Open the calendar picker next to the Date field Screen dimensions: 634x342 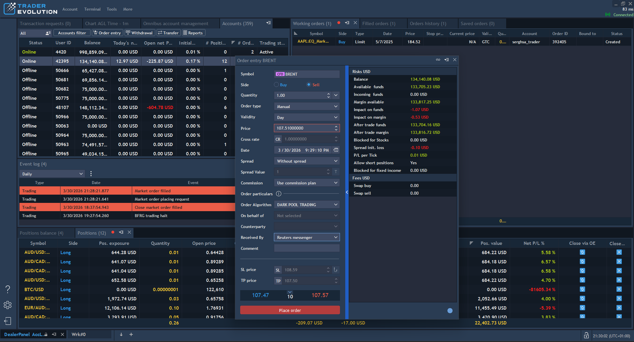[x=336, y=150]
